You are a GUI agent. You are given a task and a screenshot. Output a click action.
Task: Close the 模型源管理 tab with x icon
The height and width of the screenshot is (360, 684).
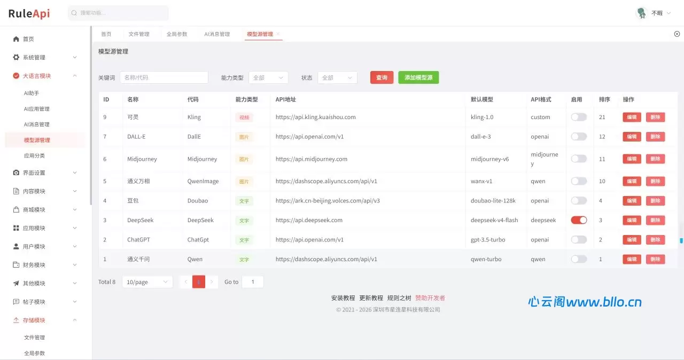(278, 34)
